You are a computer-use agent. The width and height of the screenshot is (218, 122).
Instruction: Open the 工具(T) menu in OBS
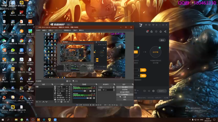point(75,30)
